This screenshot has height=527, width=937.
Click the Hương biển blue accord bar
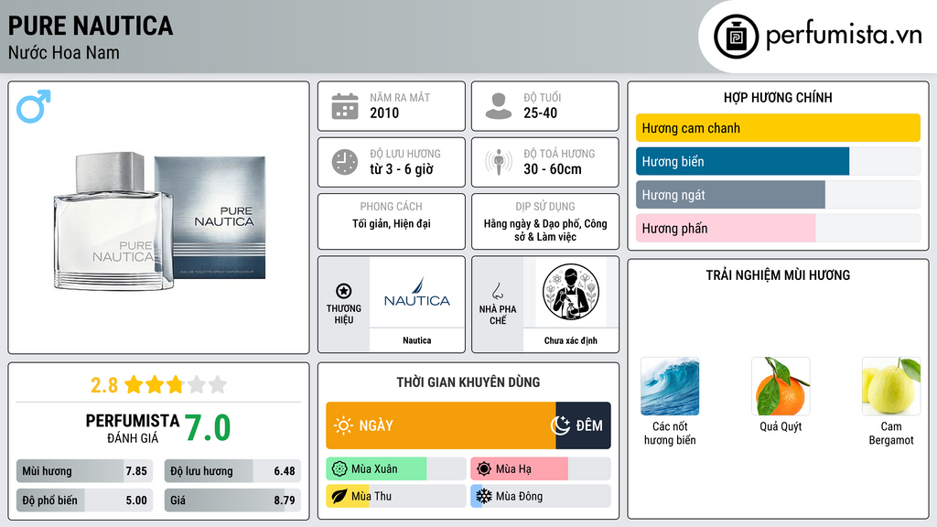click(x=742, y=161)
